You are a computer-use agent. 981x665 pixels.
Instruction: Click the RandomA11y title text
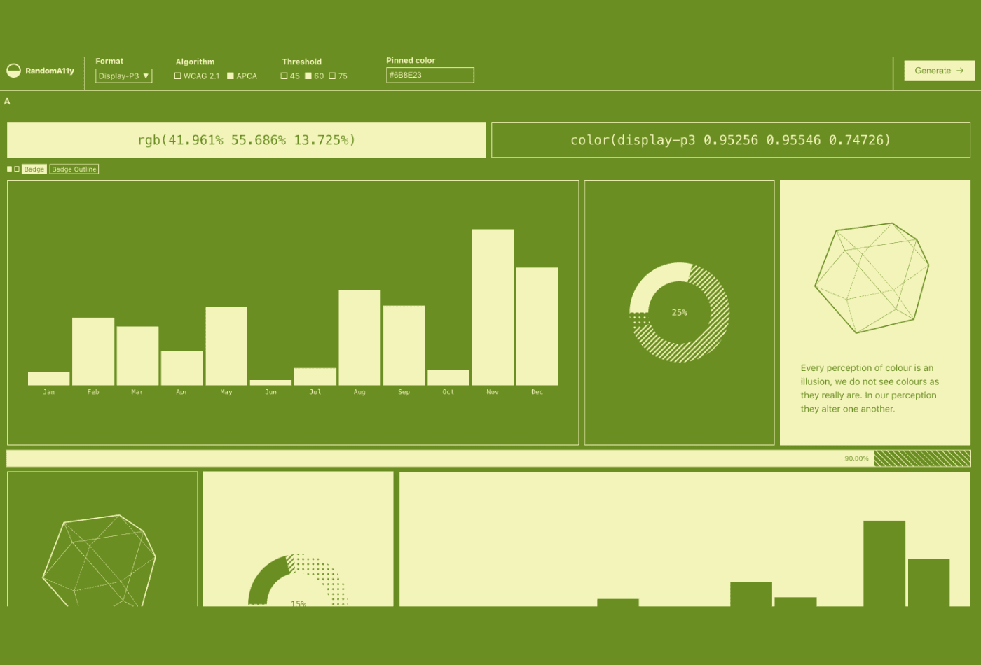[50, 71]
